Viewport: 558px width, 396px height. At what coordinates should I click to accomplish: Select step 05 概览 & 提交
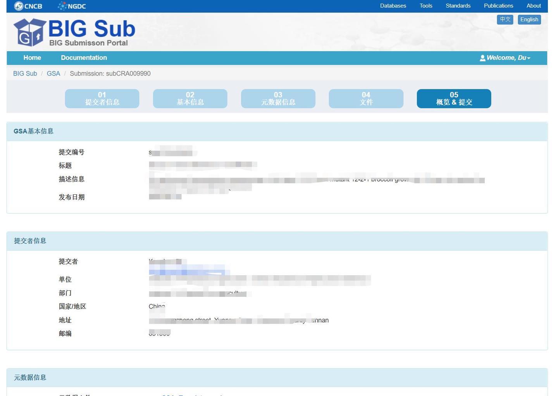(x=454, y=98)
